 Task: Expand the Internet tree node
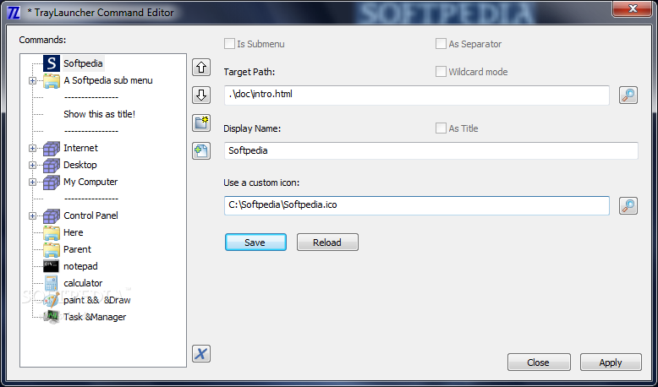(32, 148)
